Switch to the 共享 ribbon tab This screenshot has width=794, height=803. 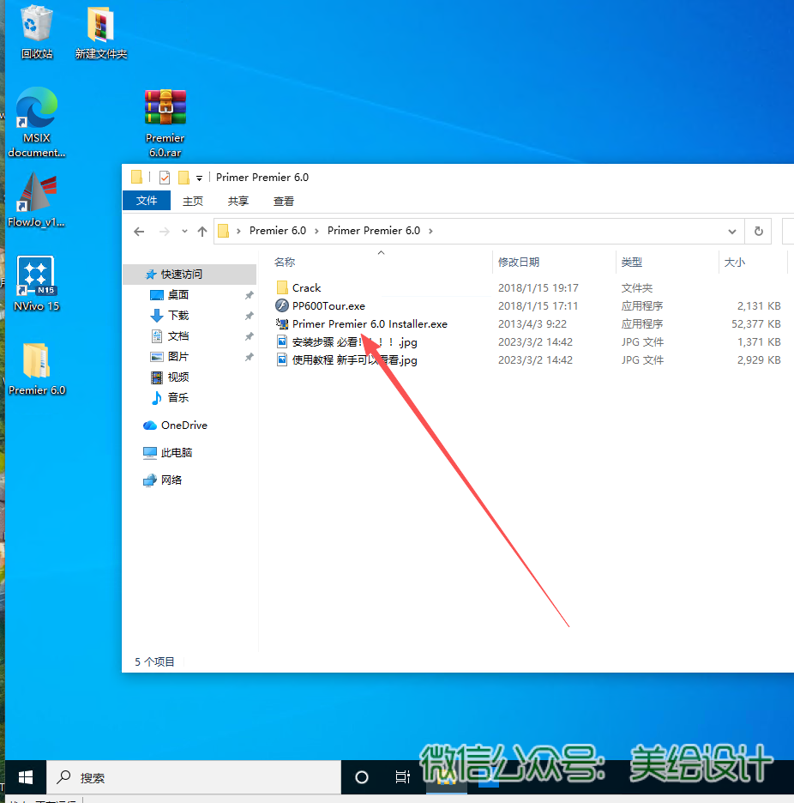(x=238, y=201)
